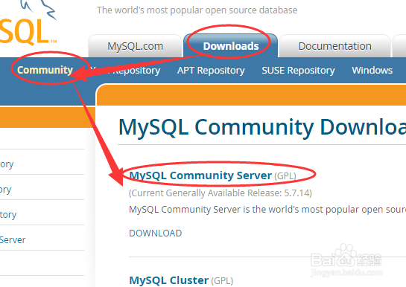Click text 'Current Generally Available Release: 5.7.14'
The height and width of the screenshot is (287, 406).
[220, 193]
